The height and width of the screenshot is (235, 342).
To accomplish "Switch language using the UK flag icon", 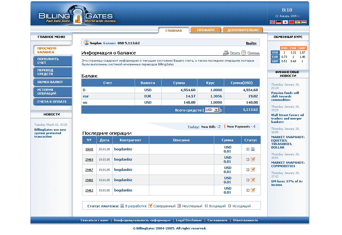I will pos(272,22).
